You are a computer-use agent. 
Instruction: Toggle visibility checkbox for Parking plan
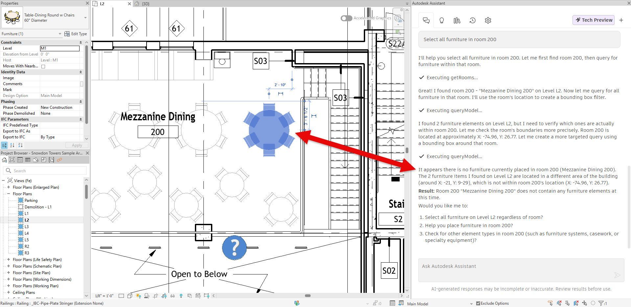(x=21, y=201)
